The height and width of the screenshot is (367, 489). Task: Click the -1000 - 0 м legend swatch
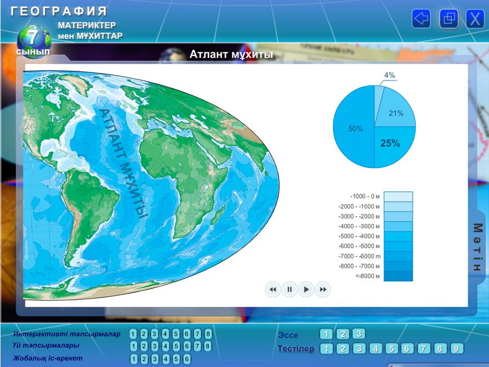(398, 197)
